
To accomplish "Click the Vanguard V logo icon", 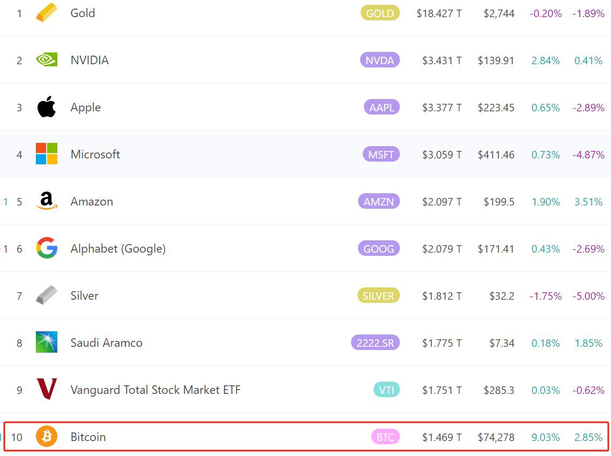I will (47, 389).
